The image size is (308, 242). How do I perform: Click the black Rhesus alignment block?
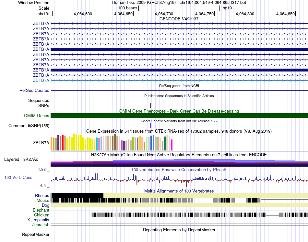pos(77,195)
